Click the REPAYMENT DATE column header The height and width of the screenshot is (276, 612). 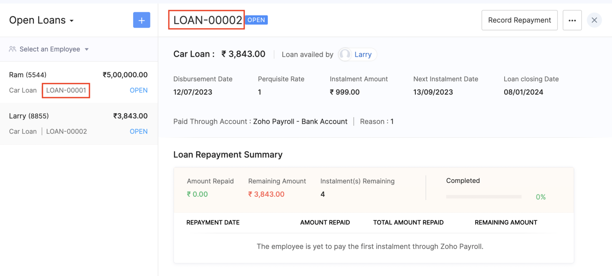(213, 222)
